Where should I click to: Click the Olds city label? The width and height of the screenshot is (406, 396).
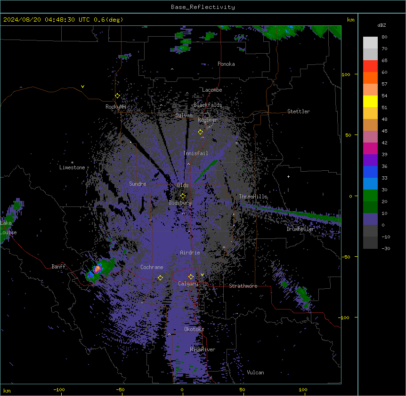[183, 185]
